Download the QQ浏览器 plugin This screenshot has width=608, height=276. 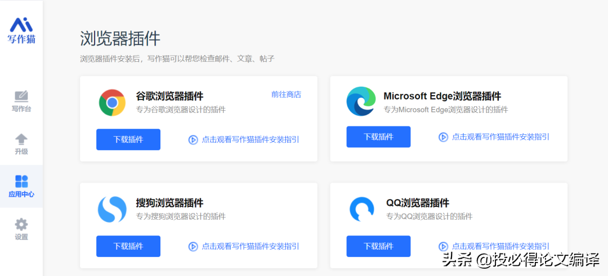[x=378, y=246]
